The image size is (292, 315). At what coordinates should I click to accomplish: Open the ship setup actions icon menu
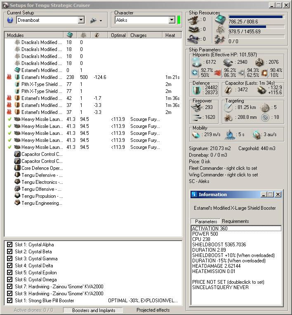click(x=93, y=20)
